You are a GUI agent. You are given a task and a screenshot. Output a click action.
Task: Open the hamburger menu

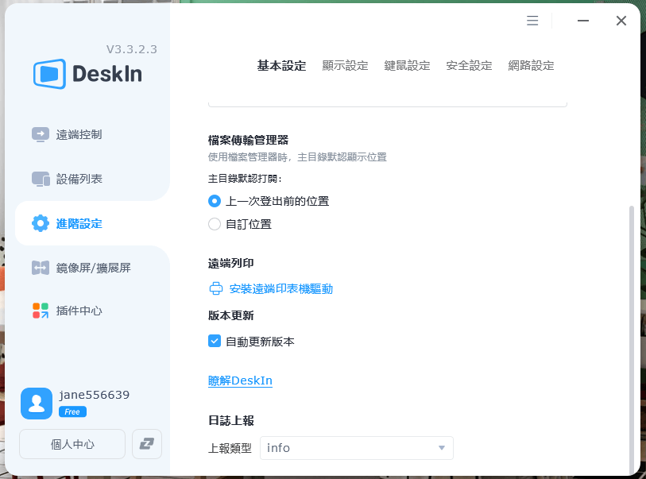(532, 21)
